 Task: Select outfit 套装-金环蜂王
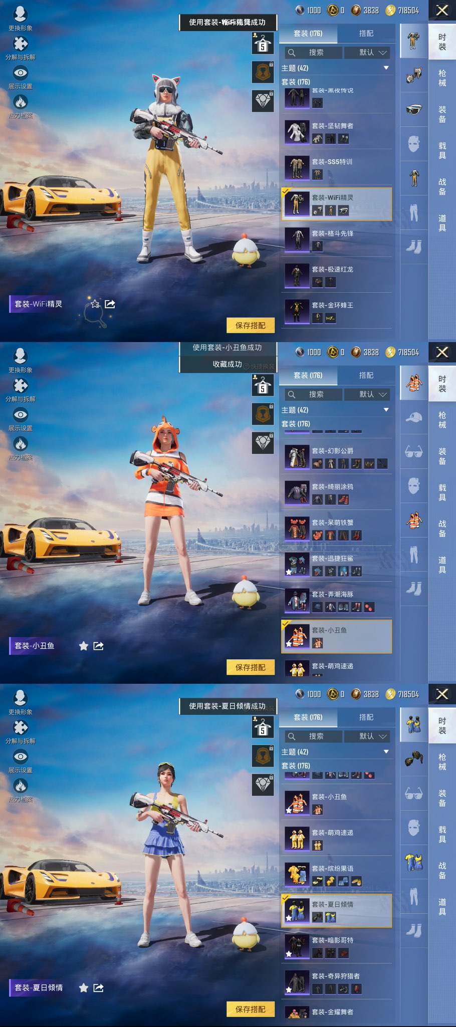tap(336, 312)
